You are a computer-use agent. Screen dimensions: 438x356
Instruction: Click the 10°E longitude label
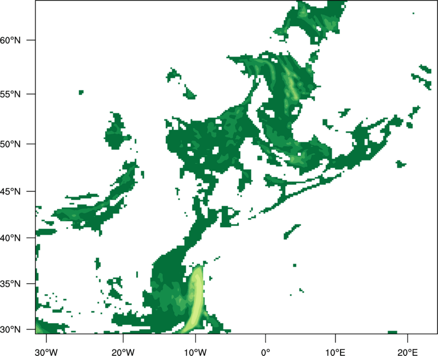click(335, 352)
